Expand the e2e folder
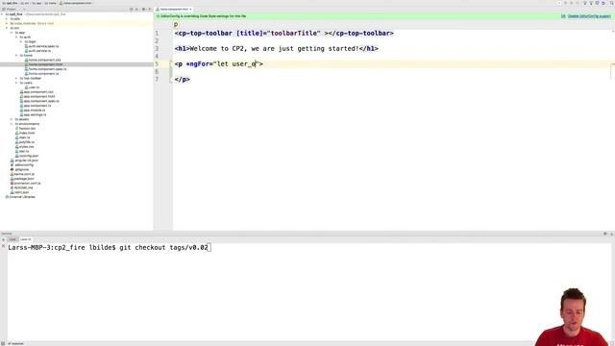The width and height of the screenshot is (615, 346). 7,19
